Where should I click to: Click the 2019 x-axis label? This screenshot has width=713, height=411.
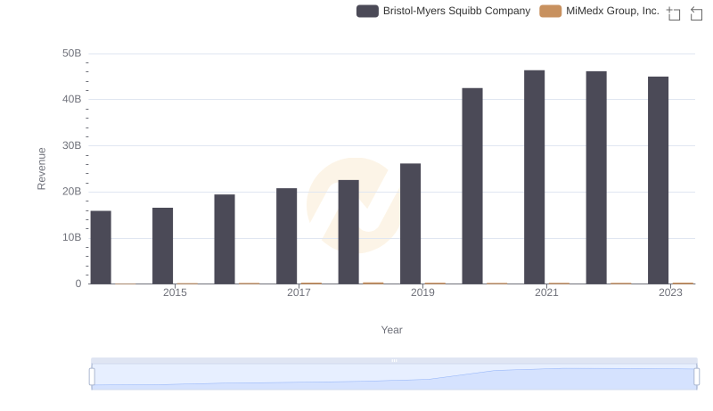tap(422, 292)
